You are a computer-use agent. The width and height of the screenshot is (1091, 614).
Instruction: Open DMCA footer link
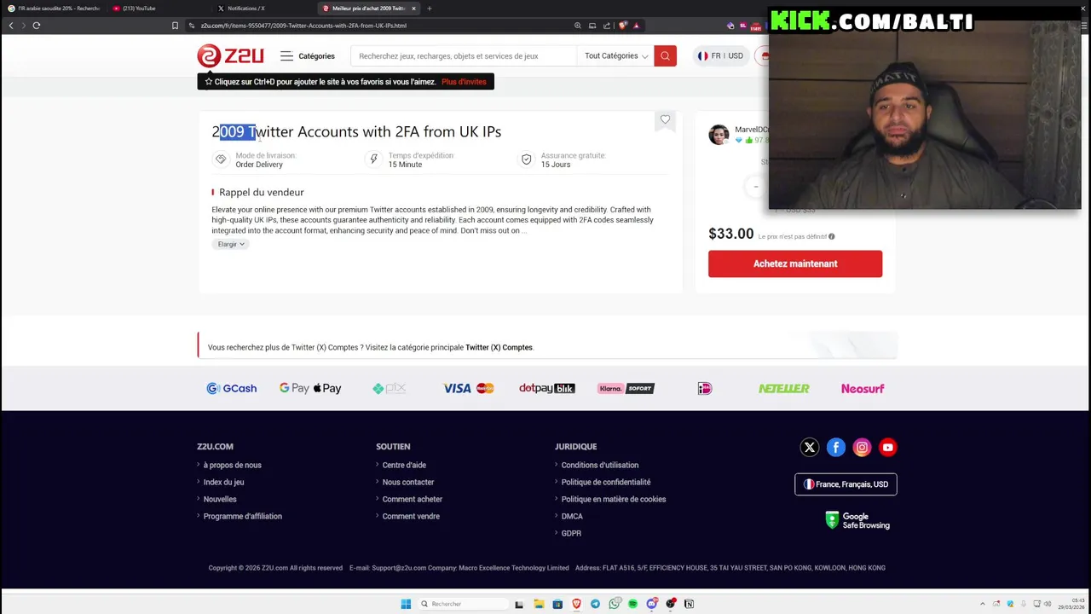(572, 517)
